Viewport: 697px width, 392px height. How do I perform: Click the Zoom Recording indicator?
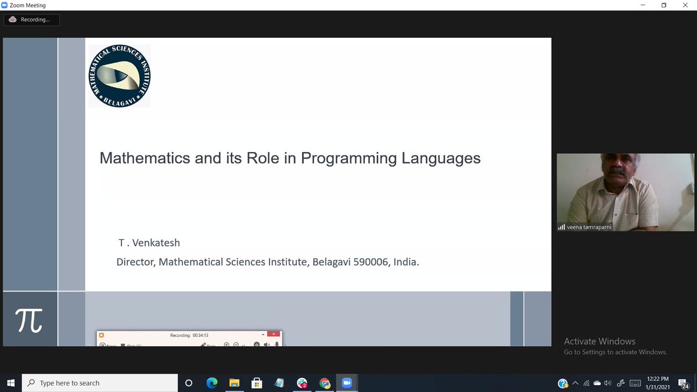(x=31, y=20)
